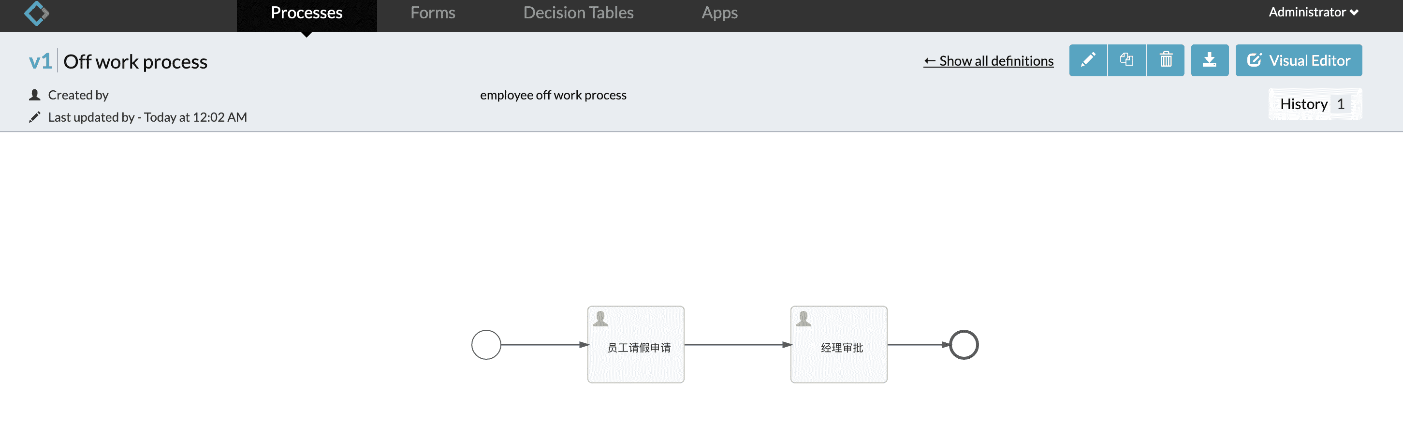Expand the History panel
Screen dimensions: 1403x422
click(x=1315, y=104)
